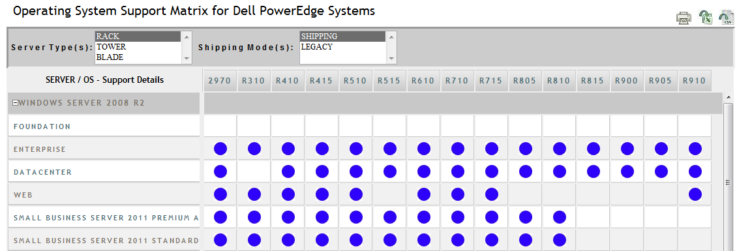Click Web support dot for R910

click(695, 194)
